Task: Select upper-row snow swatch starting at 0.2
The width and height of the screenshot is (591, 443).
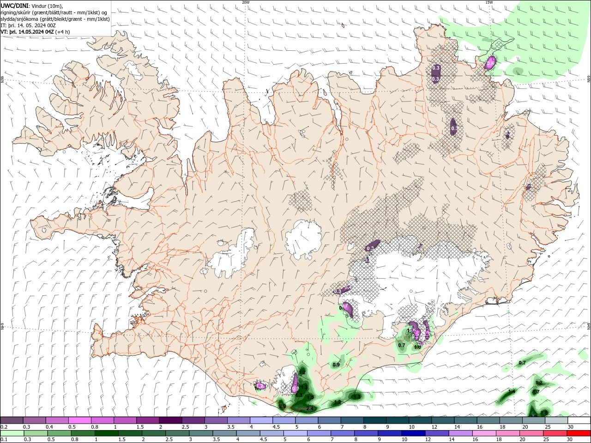Action: (12, 420)
